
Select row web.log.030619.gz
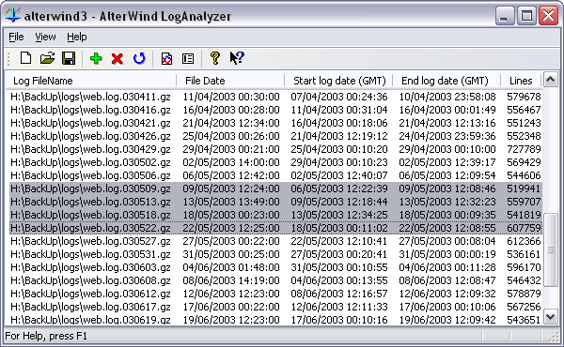(275, 320)
